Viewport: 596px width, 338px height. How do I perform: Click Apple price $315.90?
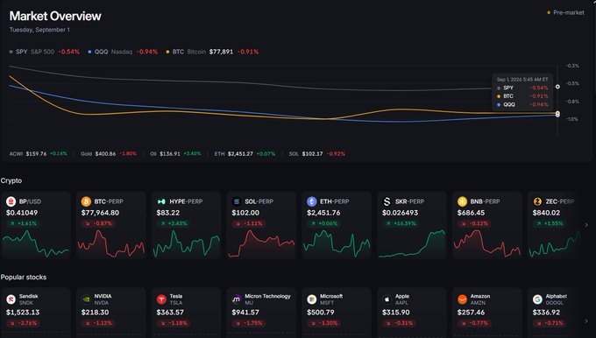[x=395, y=313]
